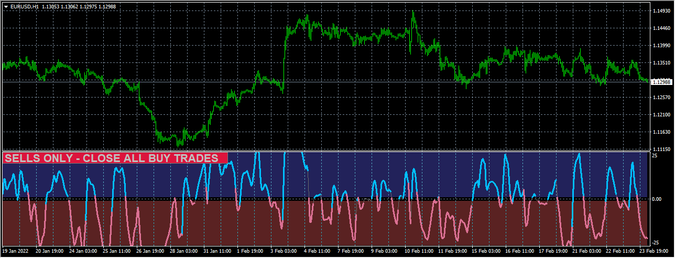This screenshot has width=675, height=258.
Task: Click the 1.12100 price scale label
Action: (x=660, y=114)
